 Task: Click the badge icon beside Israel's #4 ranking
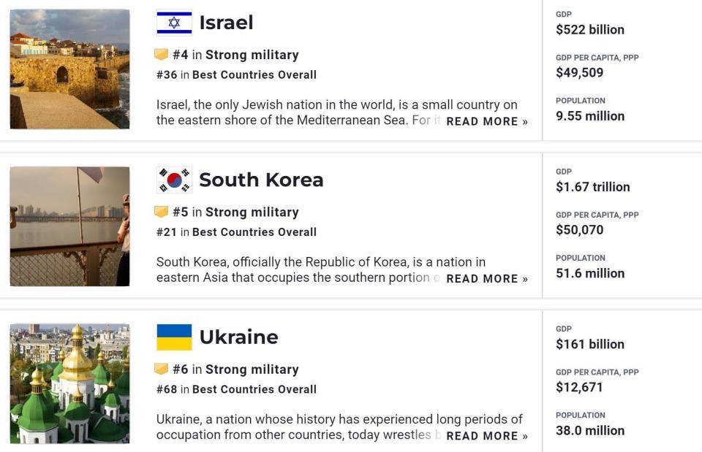click(x=162, y=55)
